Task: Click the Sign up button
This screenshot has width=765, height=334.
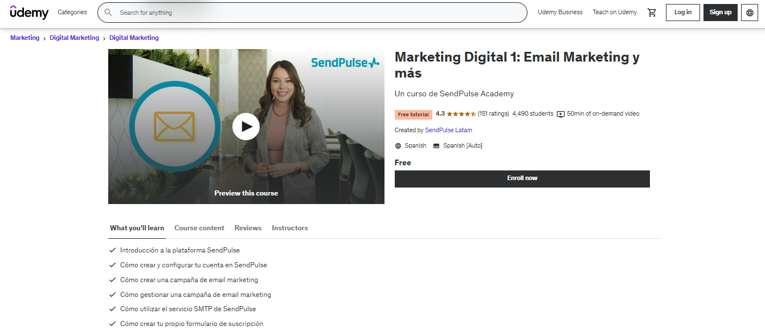Action: [721, 13]
